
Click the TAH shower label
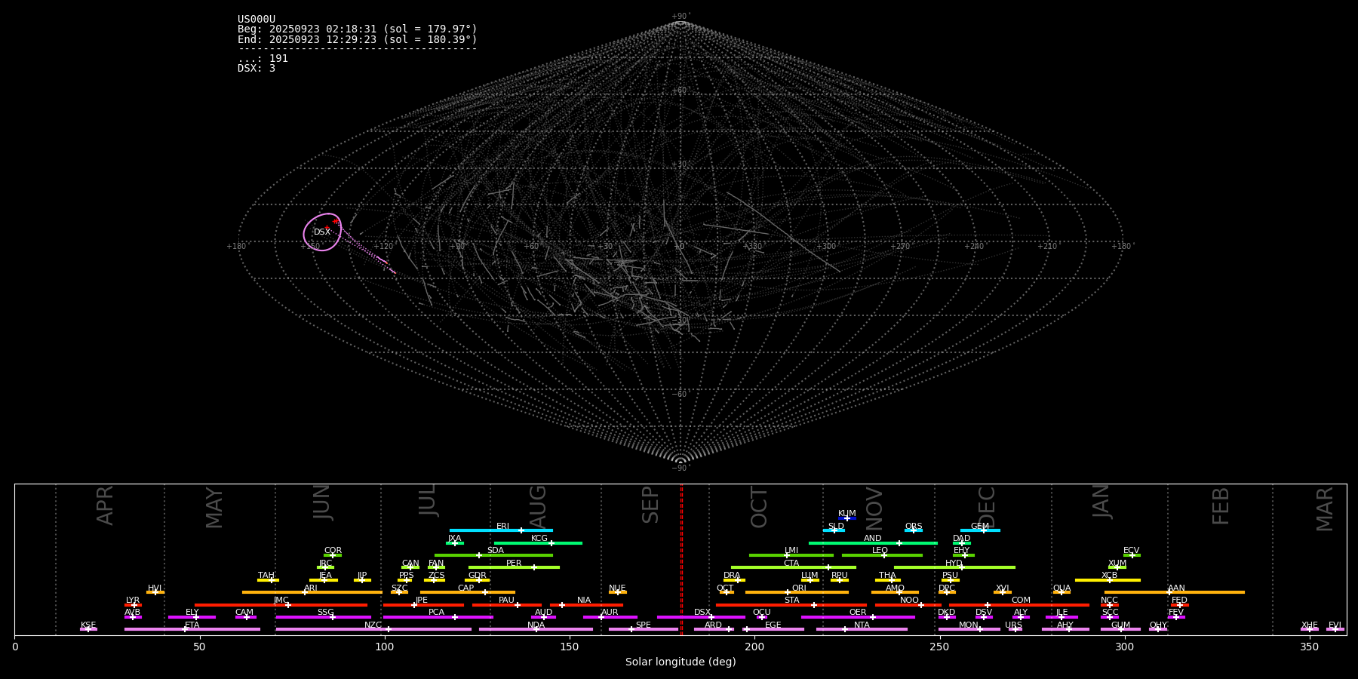(266, 576)
